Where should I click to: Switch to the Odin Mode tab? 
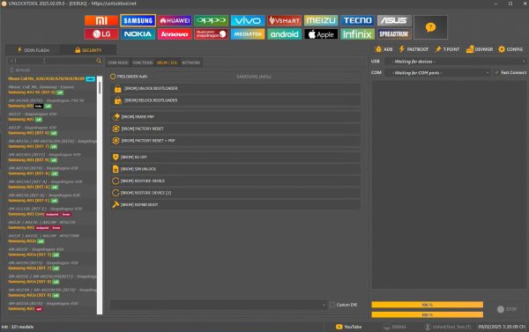click(118, 63)
